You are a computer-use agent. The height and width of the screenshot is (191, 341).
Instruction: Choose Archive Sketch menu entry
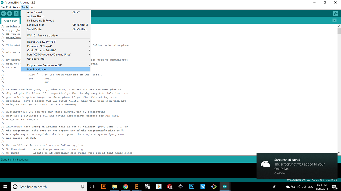pos(56,16)
